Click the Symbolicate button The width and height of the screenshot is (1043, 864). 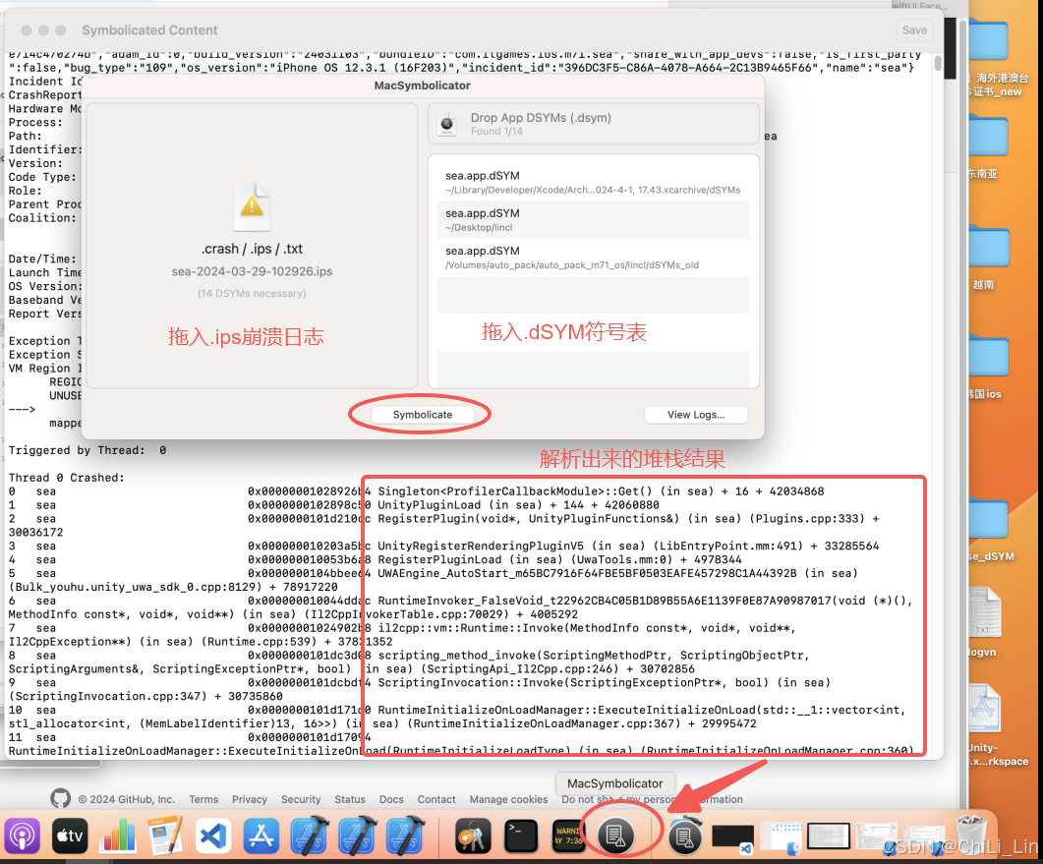point(423,415)
